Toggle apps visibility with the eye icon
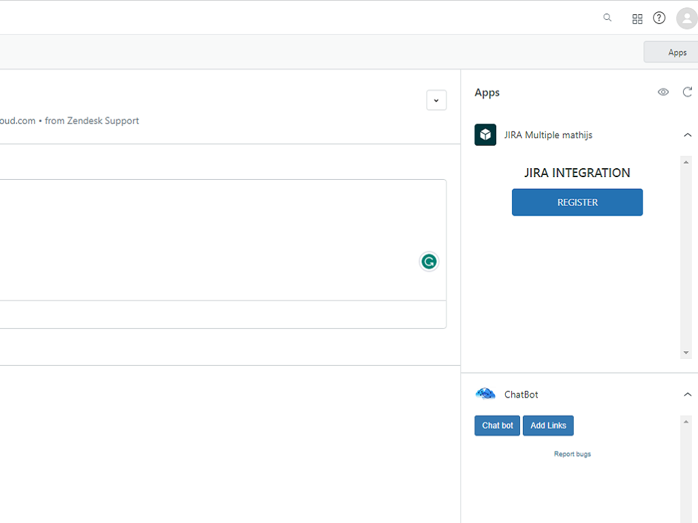 [x=663, y=92]
